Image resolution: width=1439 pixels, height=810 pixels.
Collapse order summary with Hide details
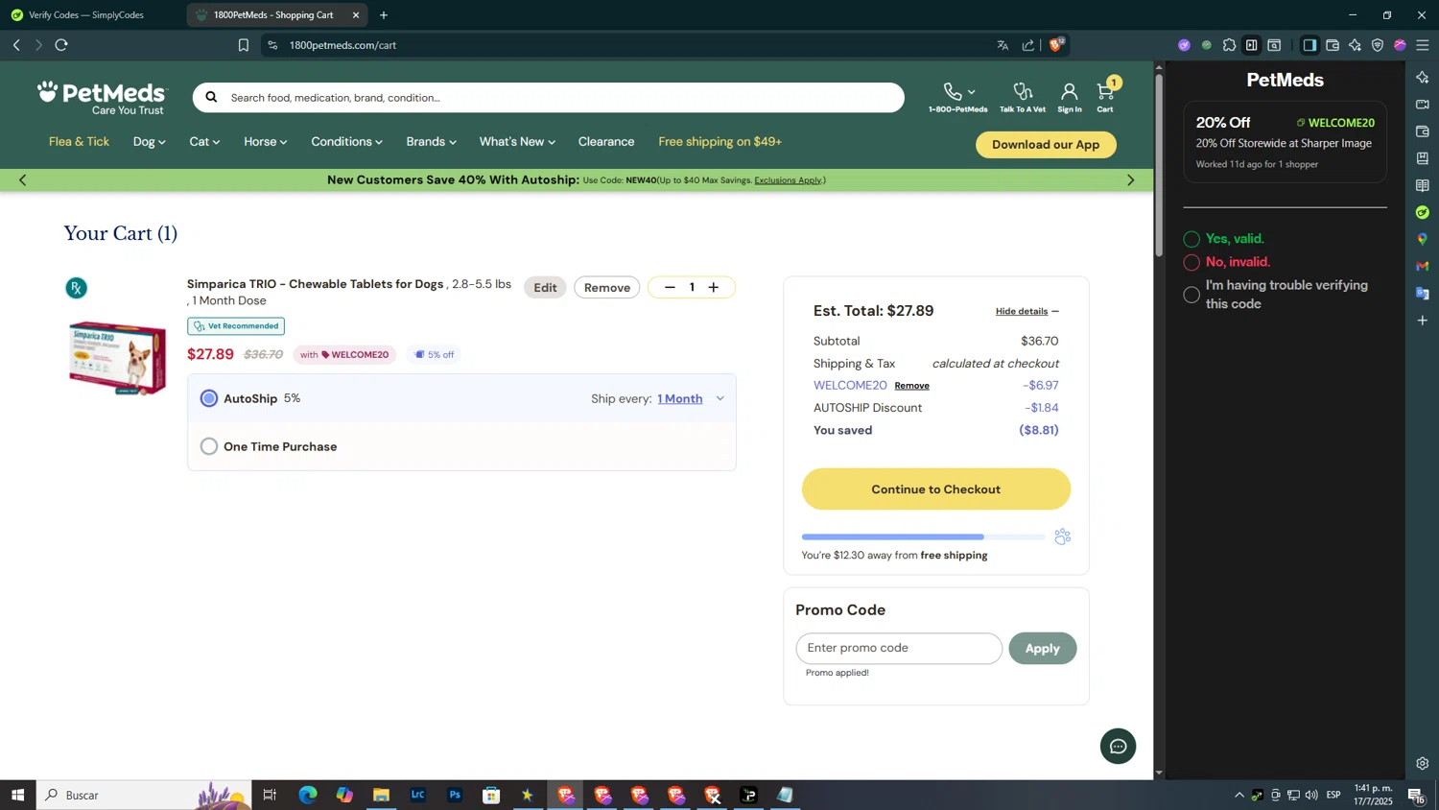(1027, 311)
